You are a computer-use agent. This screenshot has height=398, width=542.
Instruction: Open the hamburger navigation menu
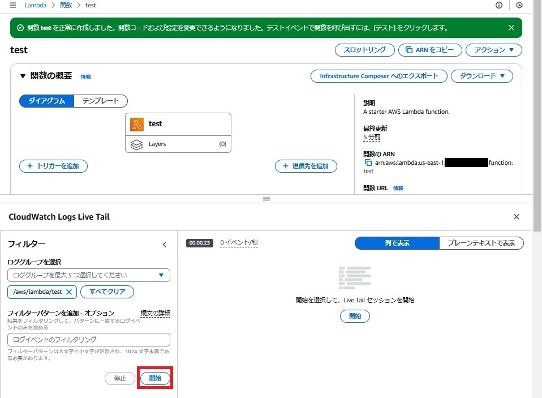pyautogui.click(x=13, y=5)
